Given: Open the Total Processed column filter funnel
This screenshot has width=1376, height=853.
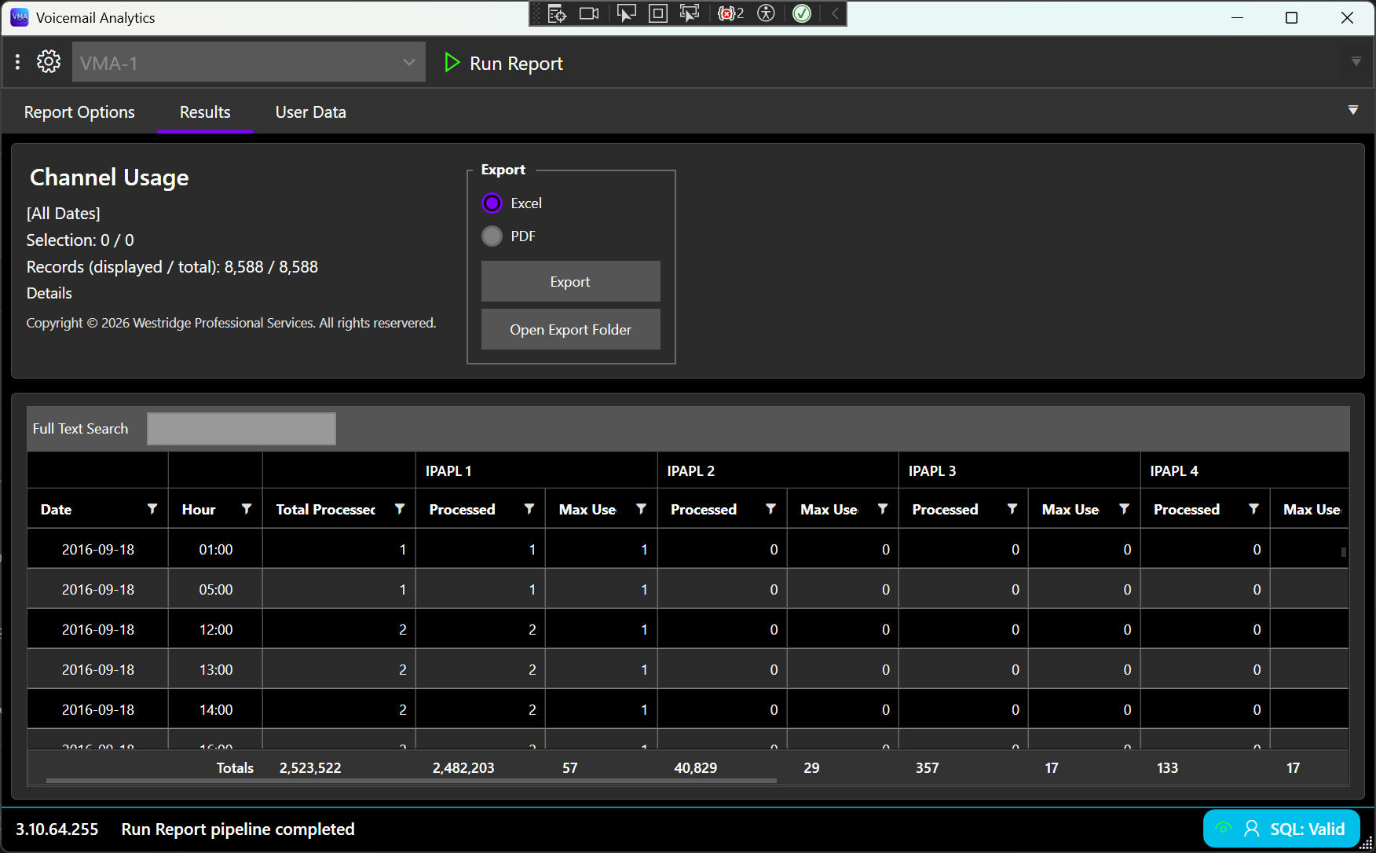Looking at the screenshot, I should 400,509.
